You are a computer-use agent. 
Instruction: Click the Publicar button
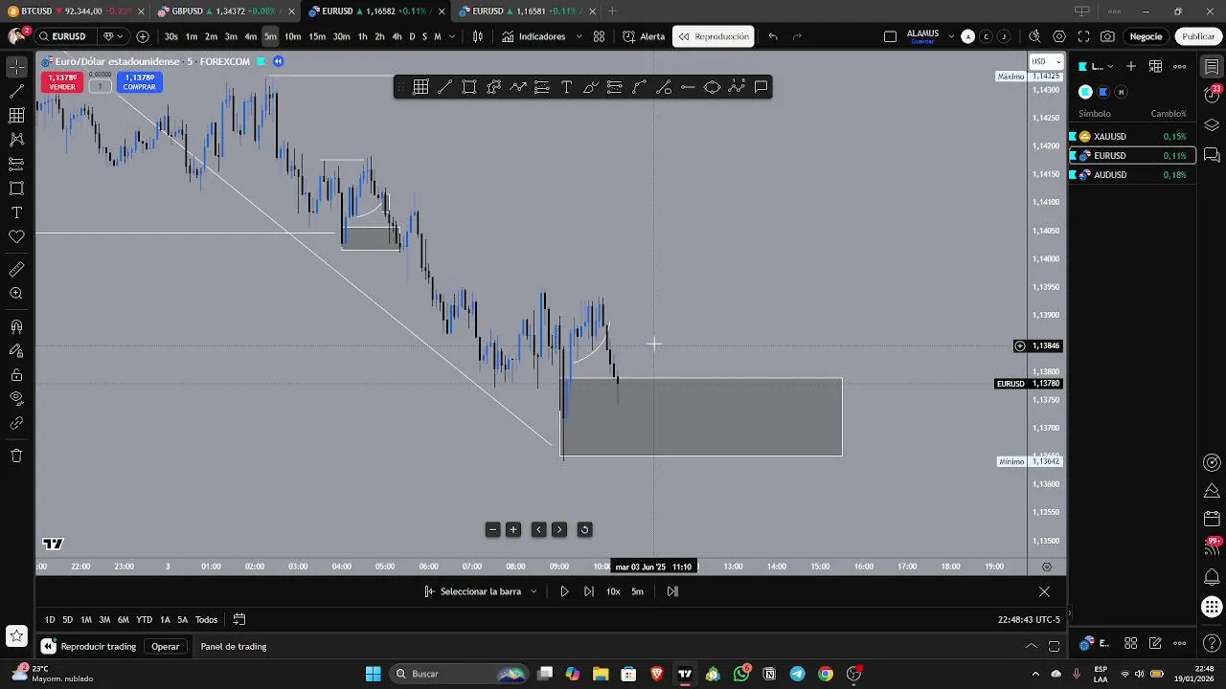coord(1198,36)
